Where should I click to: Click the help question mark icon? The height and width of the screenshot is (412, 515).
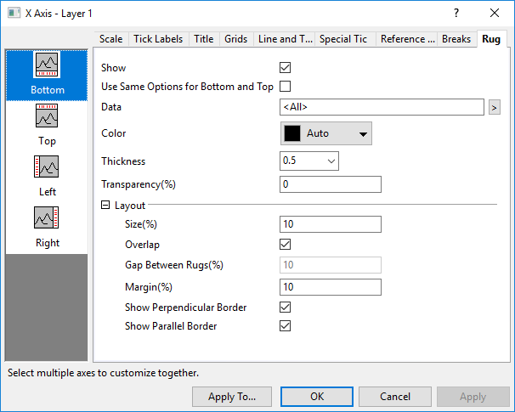click(456, 13)
